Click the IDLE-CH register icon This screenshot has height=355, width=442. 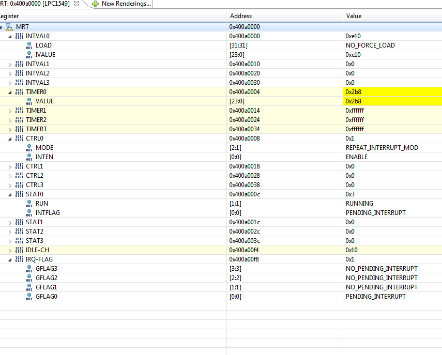(19, 250)
